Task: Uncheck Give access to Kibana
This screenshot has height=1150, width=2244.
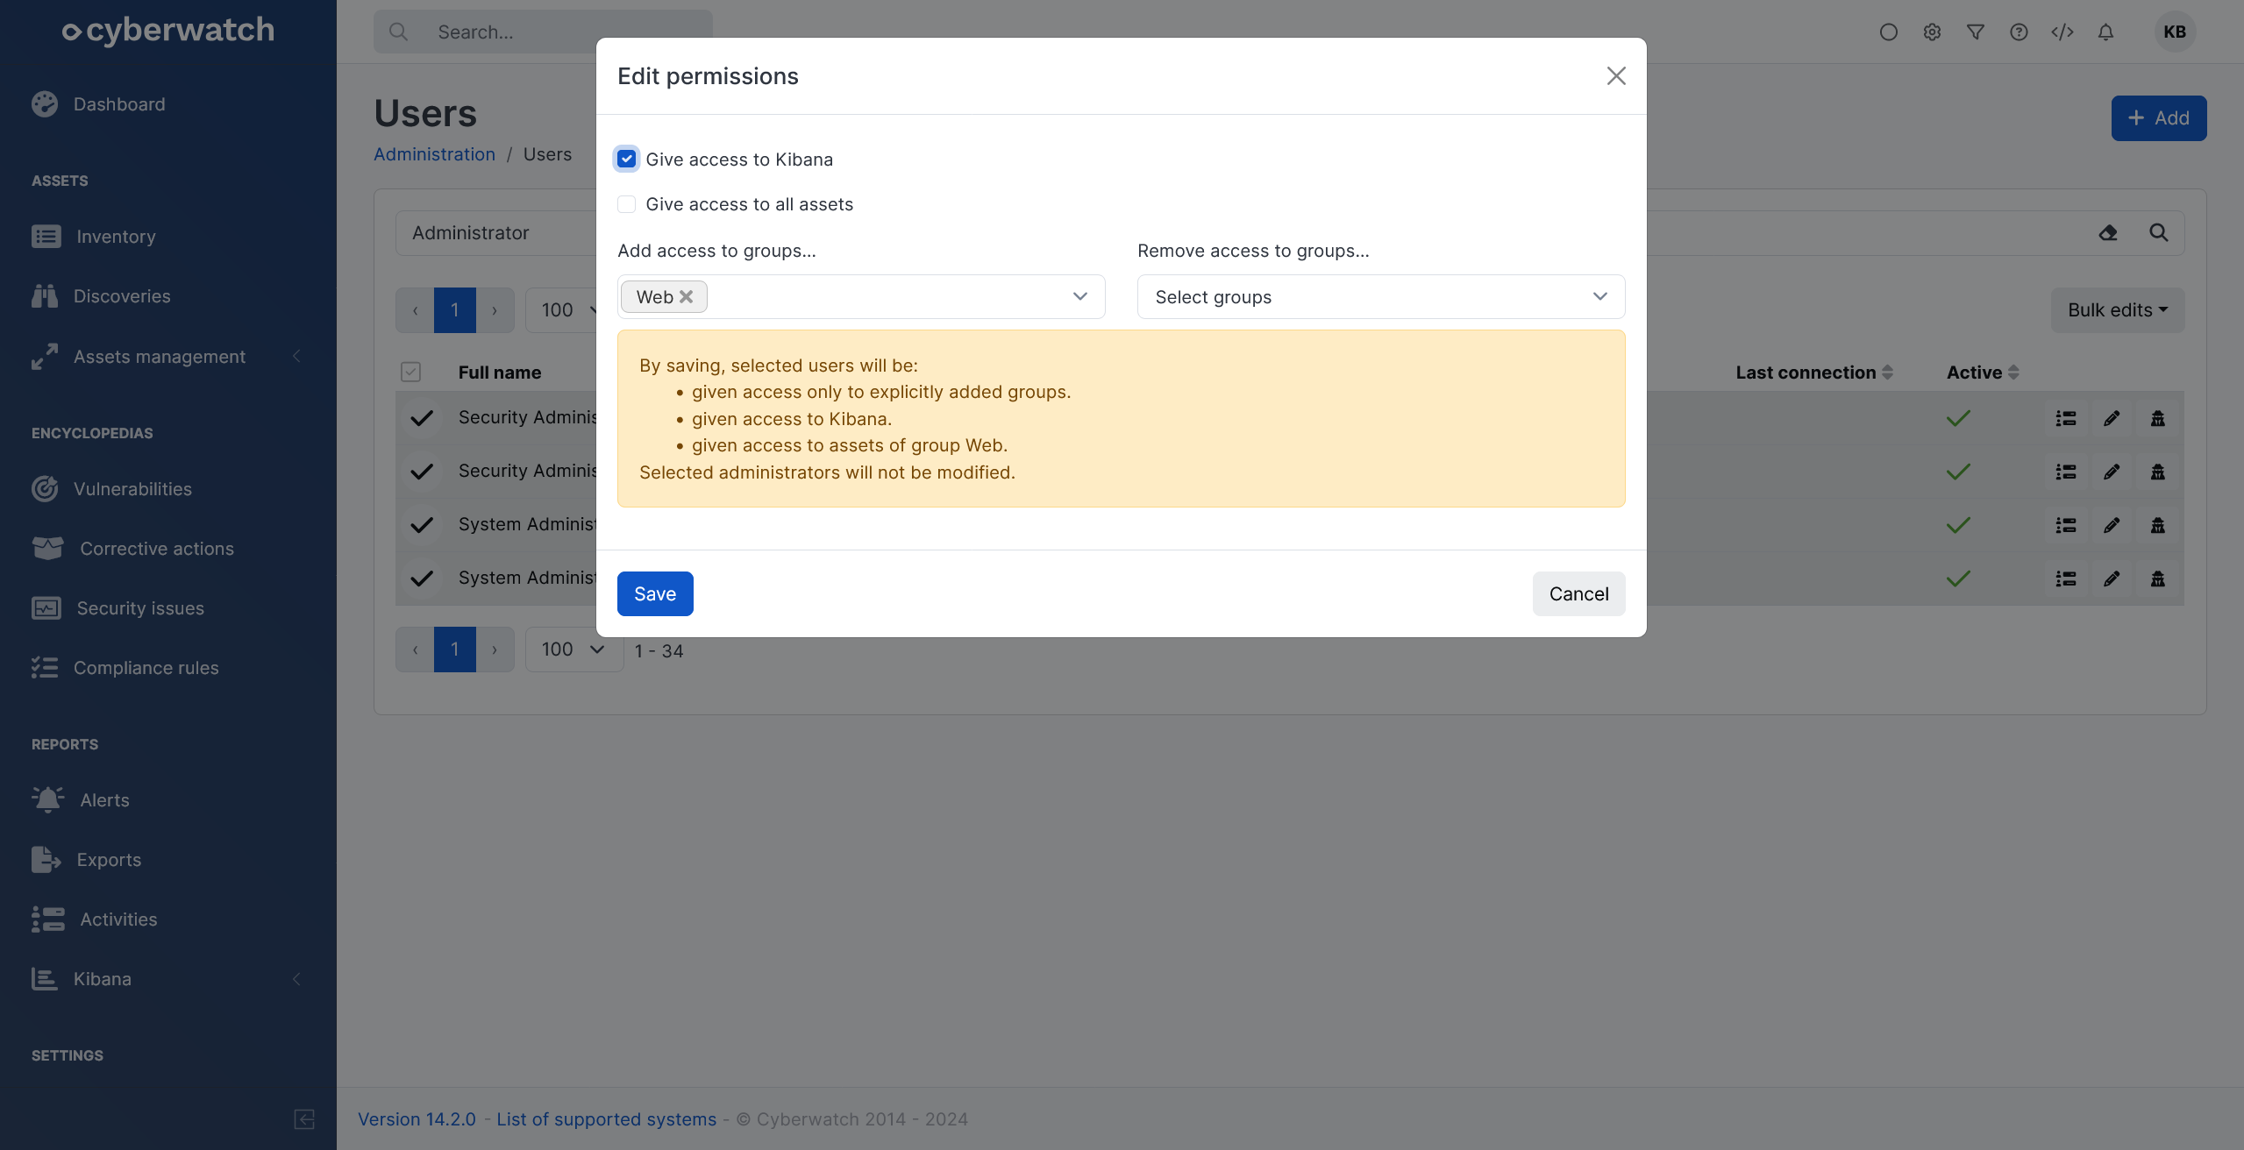Action: tap(626, 160)
